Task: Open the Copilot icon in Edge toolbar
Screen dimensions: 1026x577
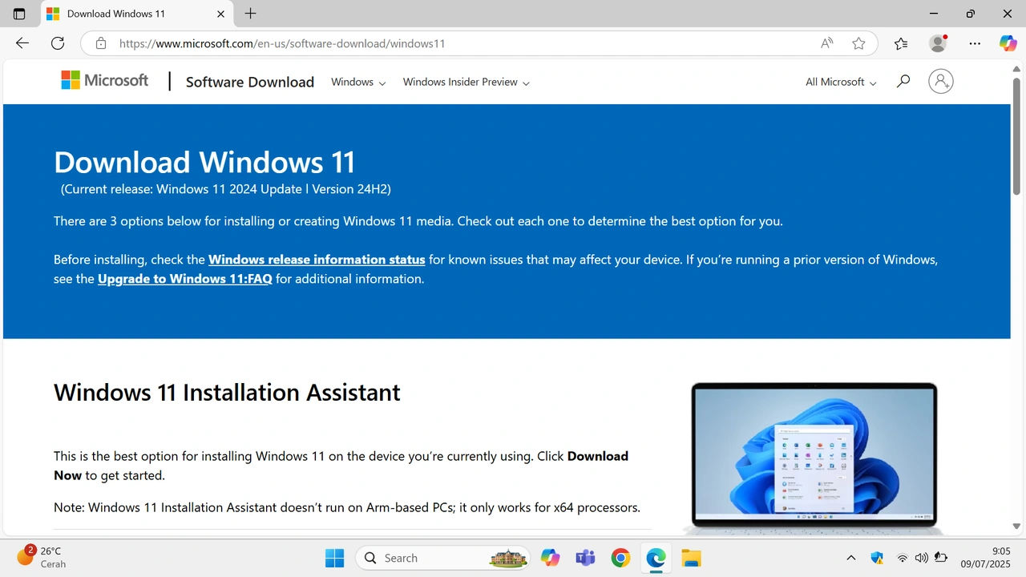Action: (1008, 43)
